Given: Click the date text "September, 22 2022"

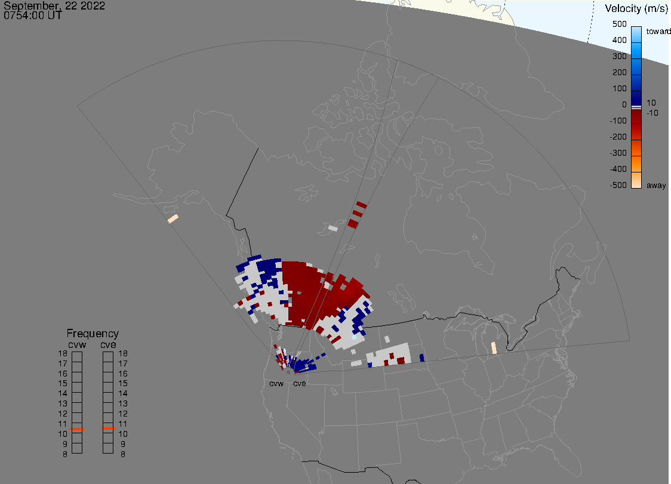Looking at the screenshot, I should coord(54,5).
